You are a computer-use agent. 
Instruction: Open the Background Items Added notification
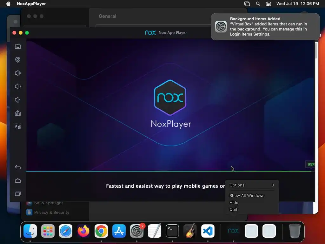pyautogui.click(x=265, y=27)
